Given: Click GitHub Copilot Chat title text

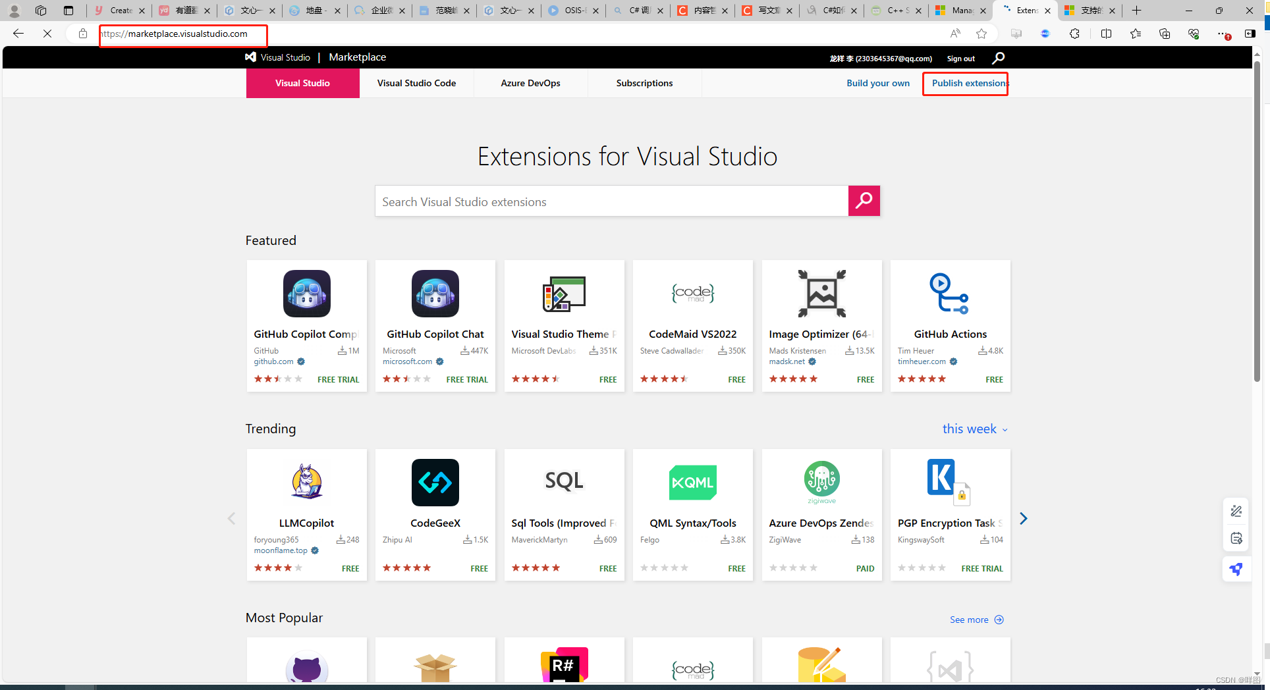Looking at the screenshot, I should (x=435, y=334).
